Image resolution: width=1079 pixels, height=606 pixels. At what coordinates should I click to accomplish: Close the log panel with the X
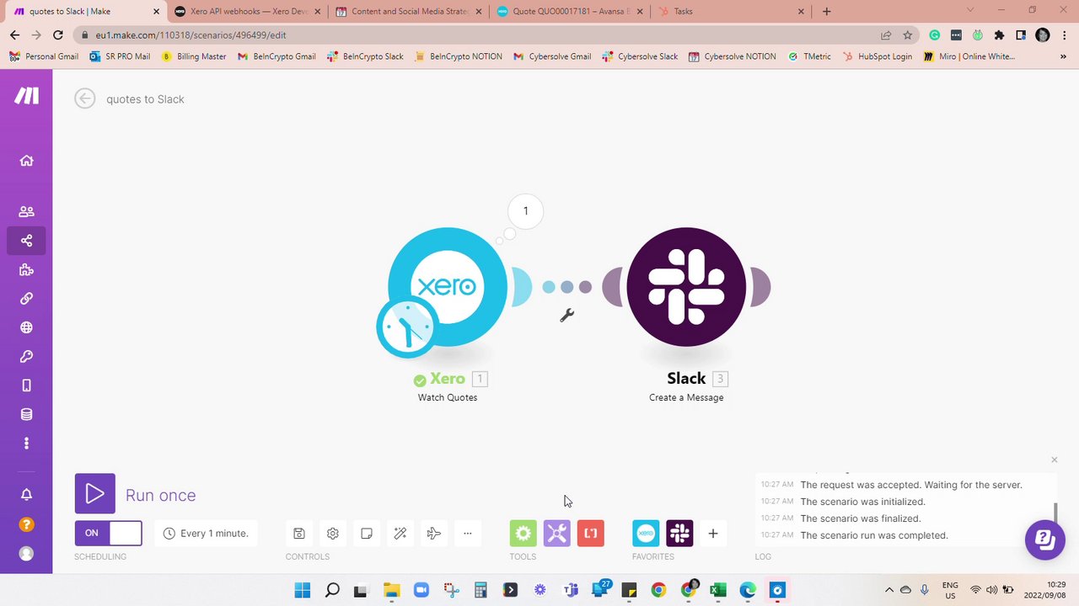[x=1054, y=460]
